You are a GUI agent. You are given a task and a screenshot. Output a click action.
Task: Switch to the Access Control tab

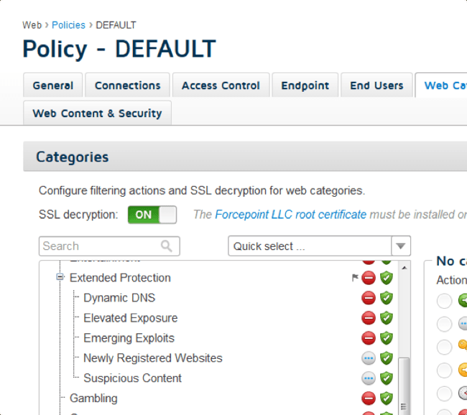[221, 85]
